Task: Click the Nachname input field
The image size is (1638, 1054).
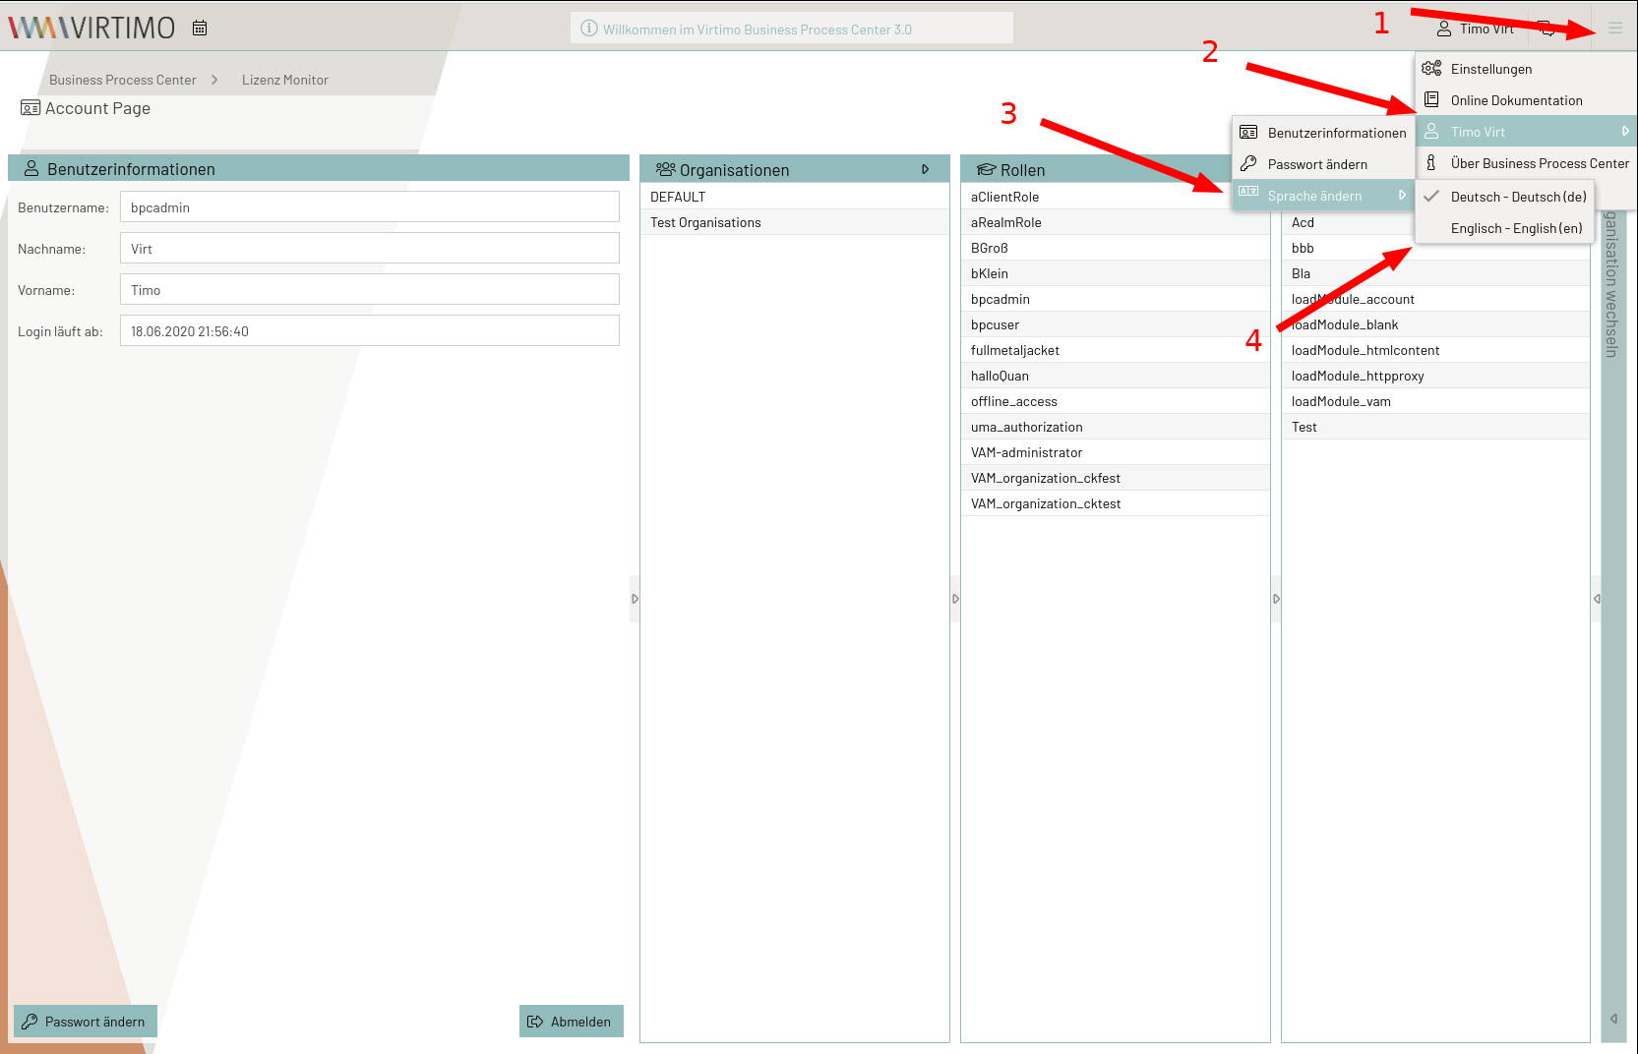Action: pyautogui.click(x=369, y=249)
